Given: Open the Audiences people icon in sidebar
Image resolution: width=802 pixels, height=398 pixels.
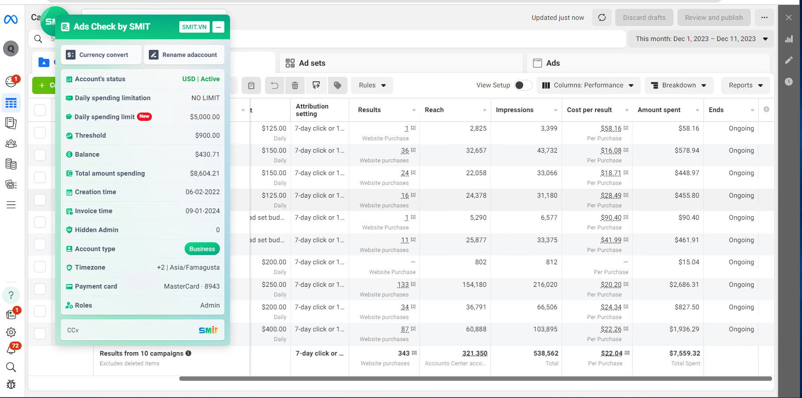Looking at the screenshot, I should (x=11, y=143).
